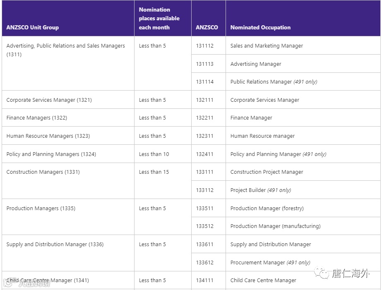Viewport: 382px width, 290px height.
Task: Click the Less than 15 nomination cell
Action: [154, 172]
